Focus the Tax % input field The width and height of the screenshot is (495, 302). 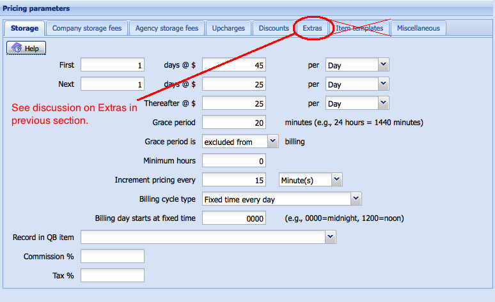click(113, 275)
